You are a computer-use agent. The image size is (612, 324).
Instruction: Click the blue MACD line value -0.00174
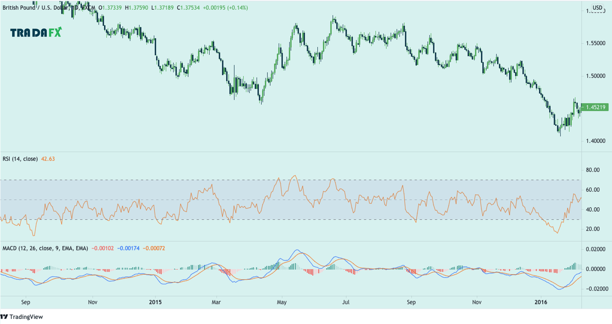point(128,249)
